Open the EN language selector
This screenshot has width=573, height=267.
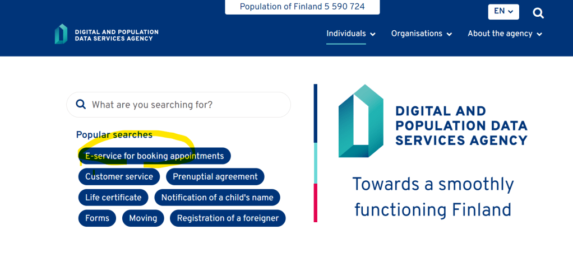pyautogui.click(x=503, y=12)
